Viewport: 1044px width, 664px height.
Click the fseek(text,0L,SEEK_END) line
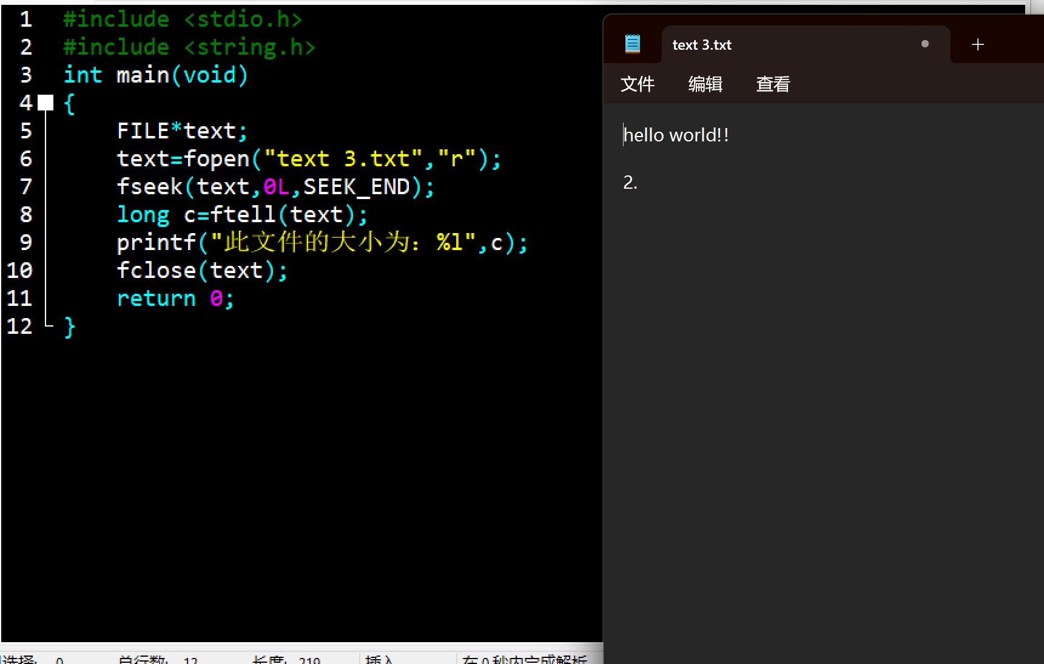click(x=275, y=187)
